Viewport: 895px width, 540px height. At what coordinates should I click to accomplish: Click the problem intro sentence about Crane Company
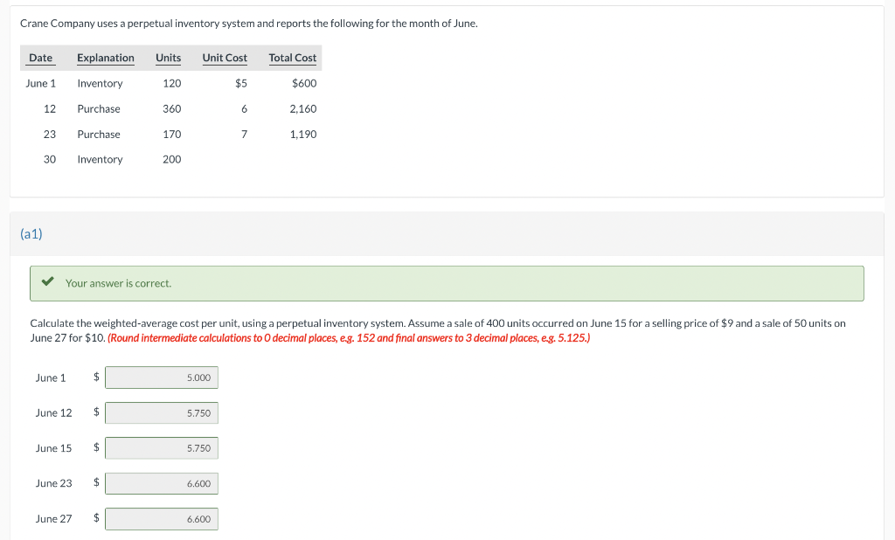coord(249,24)
